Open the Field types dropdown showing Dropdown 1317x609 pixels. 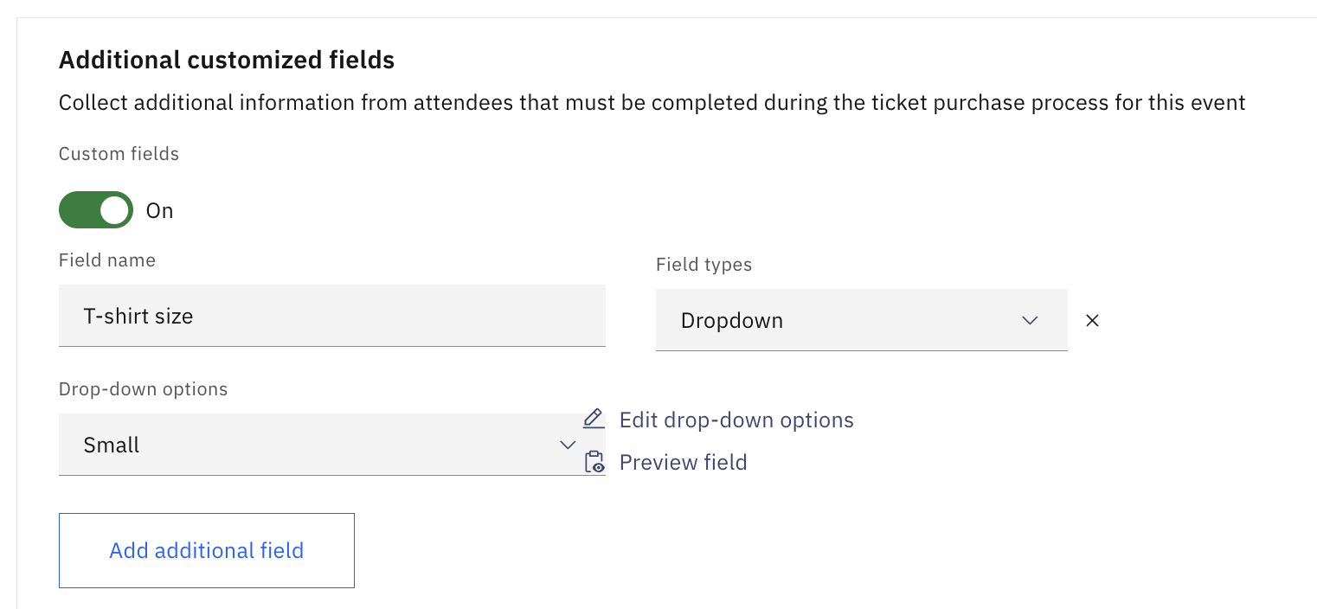pos(861,320)
